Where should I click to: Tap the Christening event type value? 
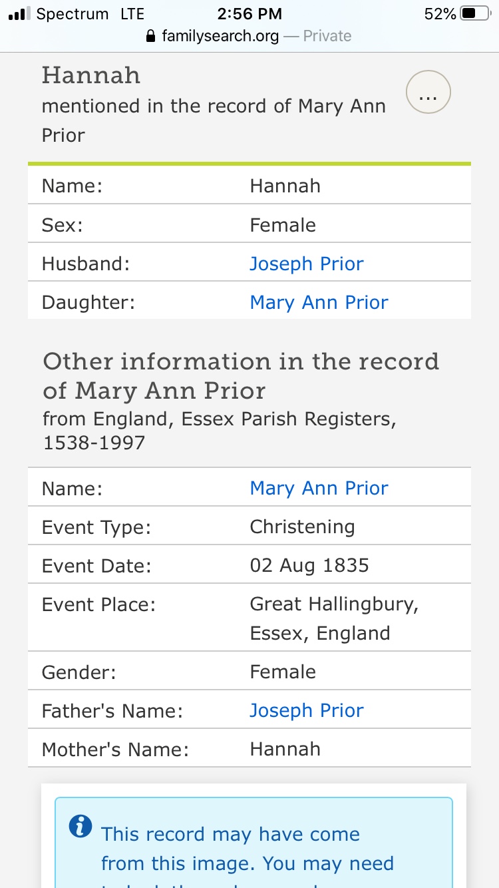[x=302, y=527]
